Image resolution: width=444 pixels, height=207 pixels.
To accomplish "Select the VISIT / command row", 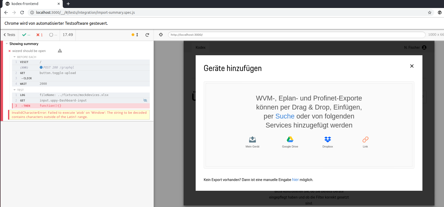I will (x=81, y=62).
